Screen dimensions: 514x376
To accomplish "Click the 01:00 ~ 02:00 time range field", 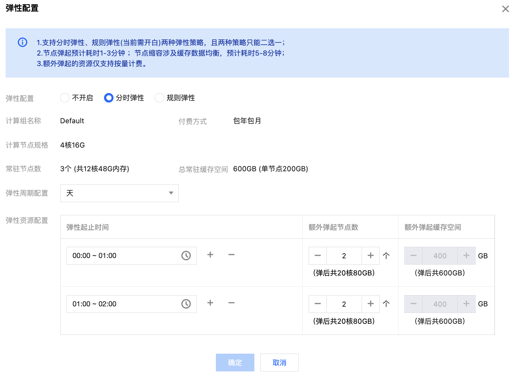I will click(x=125, y=304).
